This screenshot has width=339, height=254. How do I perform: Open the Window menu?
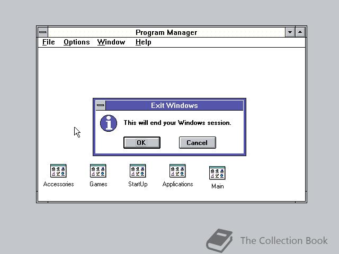tap(111, 42)
